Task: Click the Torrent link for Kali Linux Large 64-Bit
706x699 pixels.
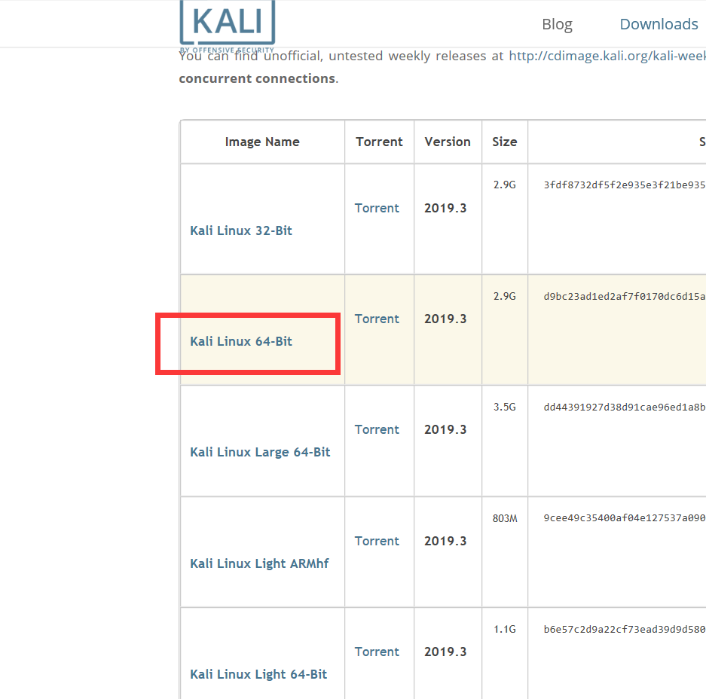Action: point(377,429)
